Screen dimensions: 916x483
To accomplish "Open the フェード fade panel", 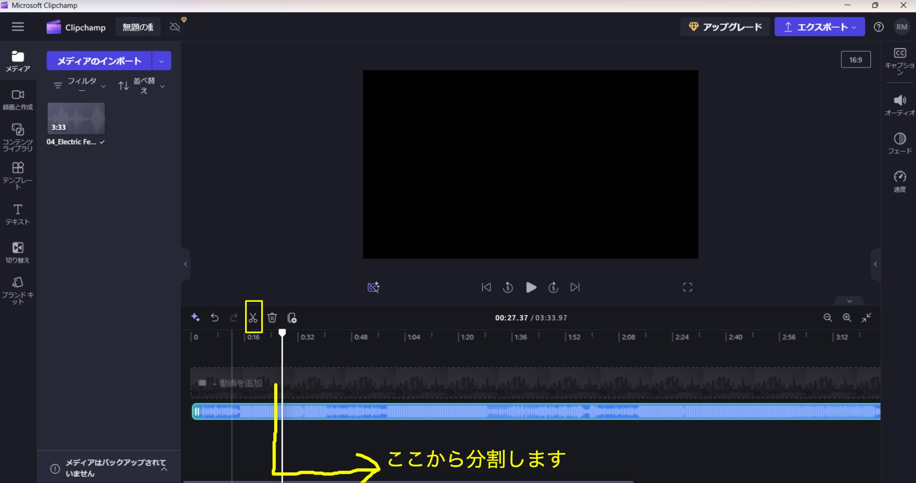I will pyautogui.click(x=899, y=143).
